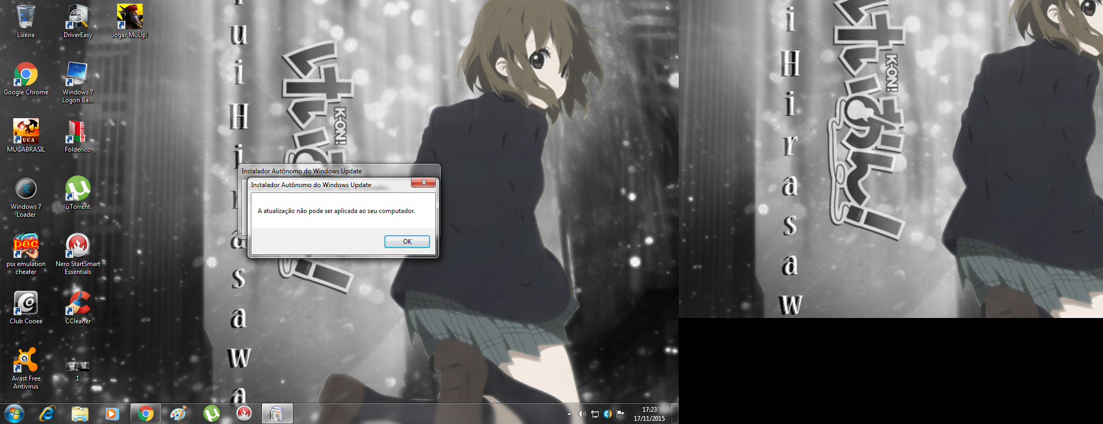
Task: Select the Jogar MuUp! desktop shortcut
Action: [129, 19]
